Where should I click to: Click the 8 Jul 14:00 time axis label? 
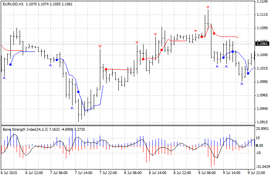pos(158,173)
